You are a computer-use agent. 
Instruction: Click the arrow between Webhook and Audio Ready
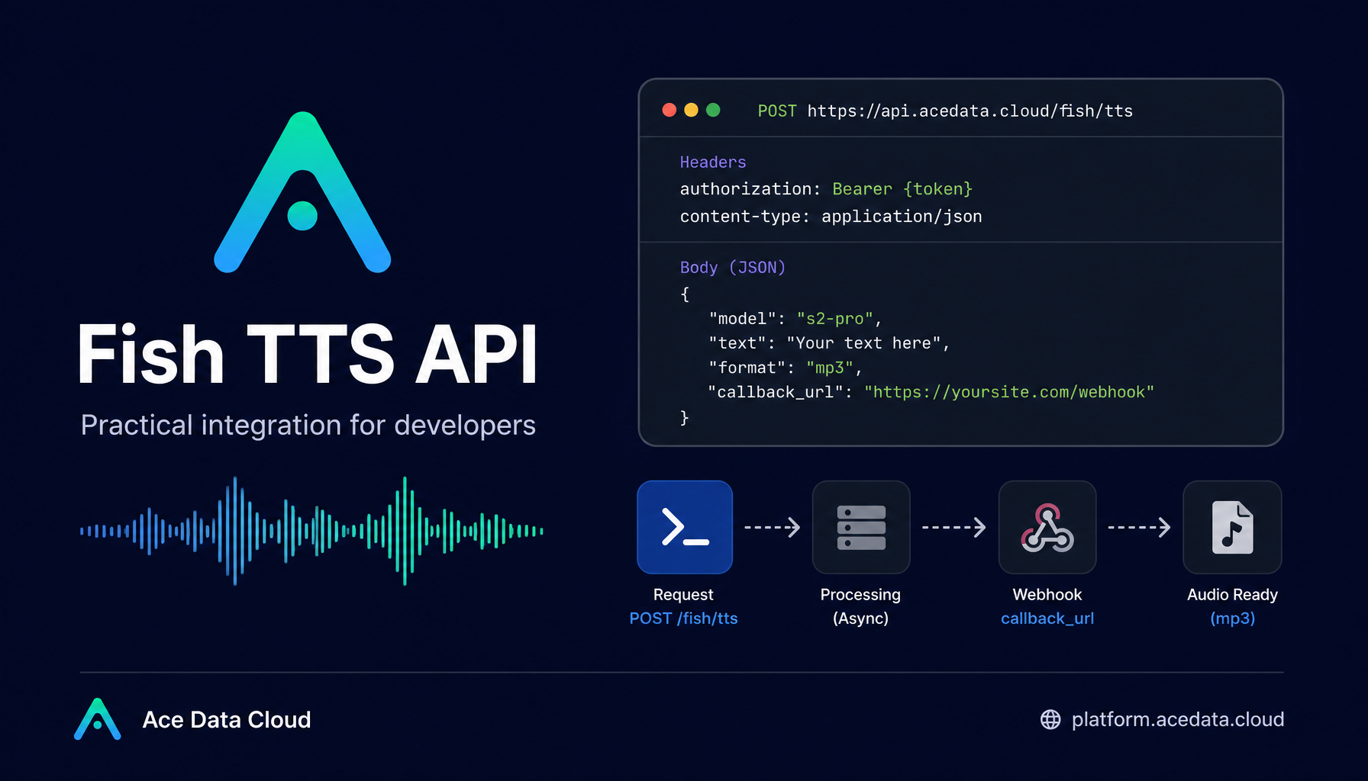pos(1139,527)
